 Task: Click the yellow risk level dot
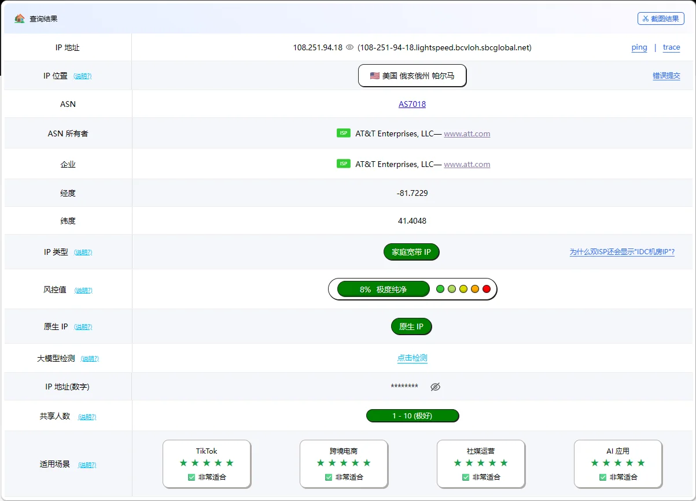click(463, 289)
